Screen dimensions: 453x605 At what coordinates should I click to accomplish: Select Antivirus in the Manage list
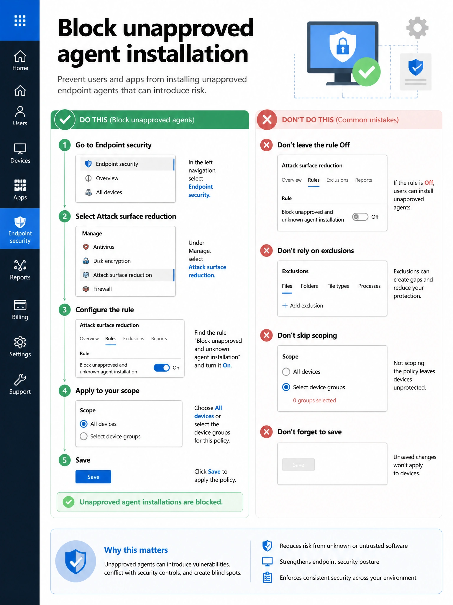pyautogui.click(x=127, y=247)
